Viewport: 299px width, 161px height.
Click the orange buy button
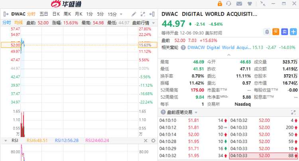click(275, 32)
